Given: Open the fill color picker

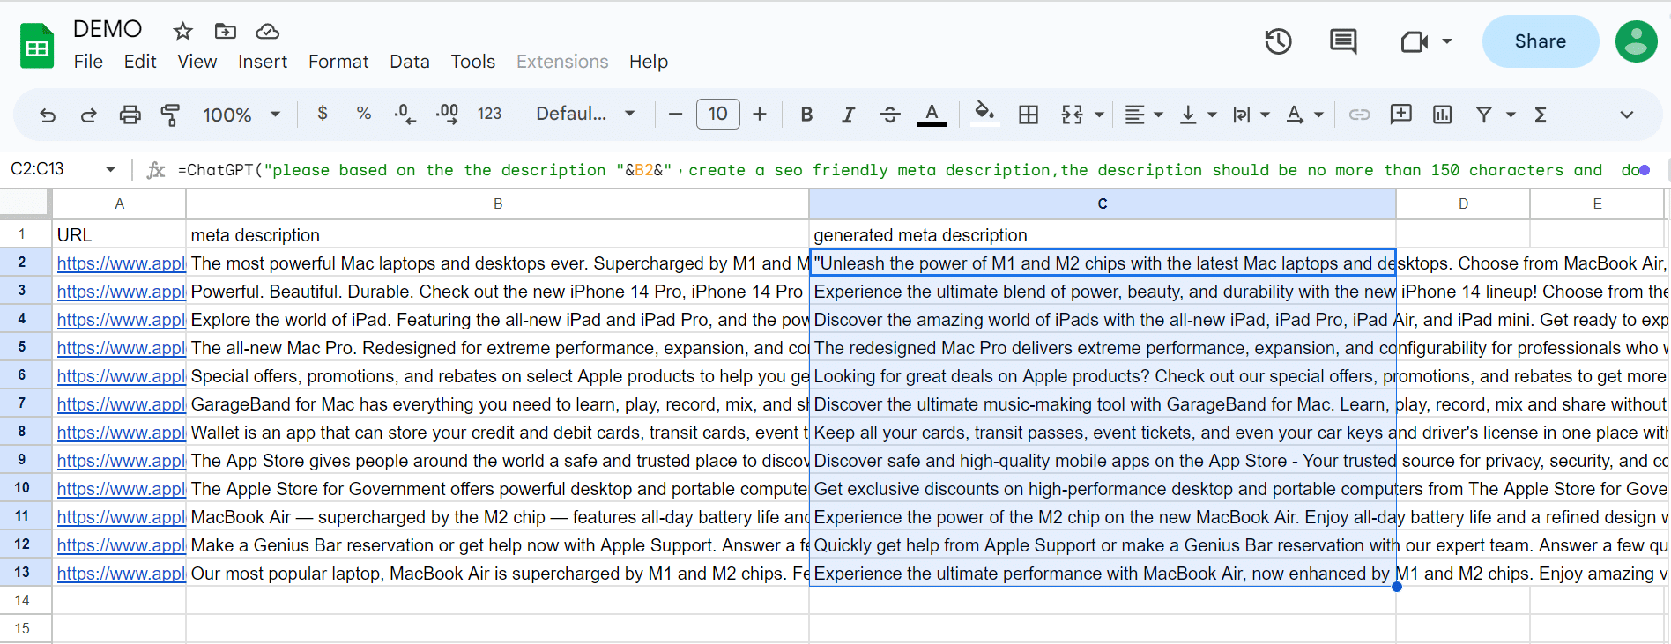Looking at the screenshot, I should [x=984, y=115].
